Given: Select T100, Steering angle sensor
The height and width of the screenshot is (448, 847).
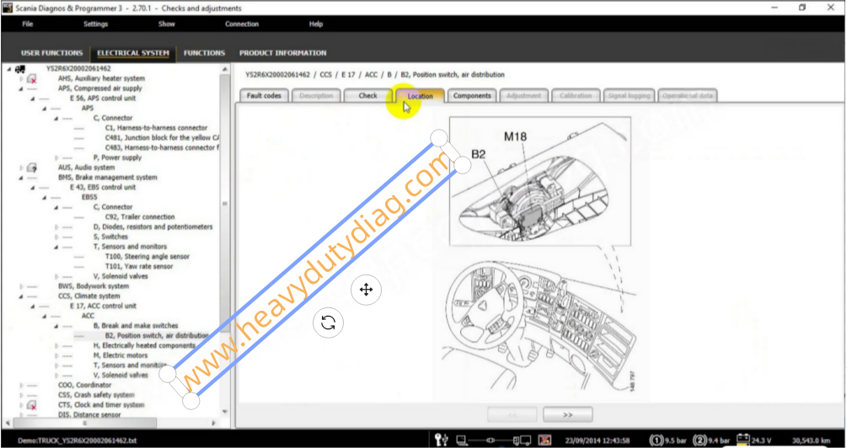Looking at the screenshot, I should coord(147,256).
